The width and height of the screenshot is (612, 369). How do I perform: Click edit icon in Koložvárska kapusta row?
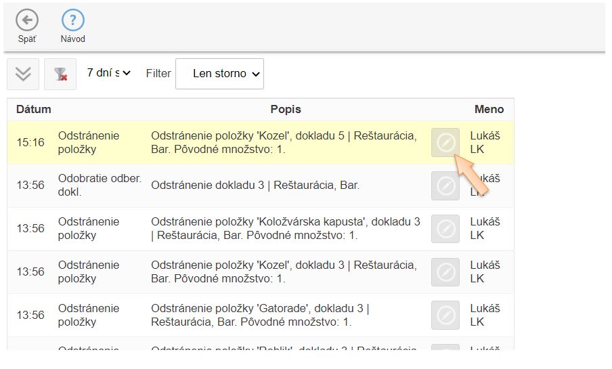[x=445, y=229]
